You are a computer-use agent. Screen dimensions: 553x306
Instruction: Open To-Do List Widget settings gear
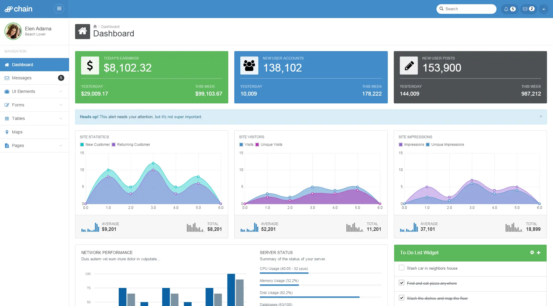point(532,252)
